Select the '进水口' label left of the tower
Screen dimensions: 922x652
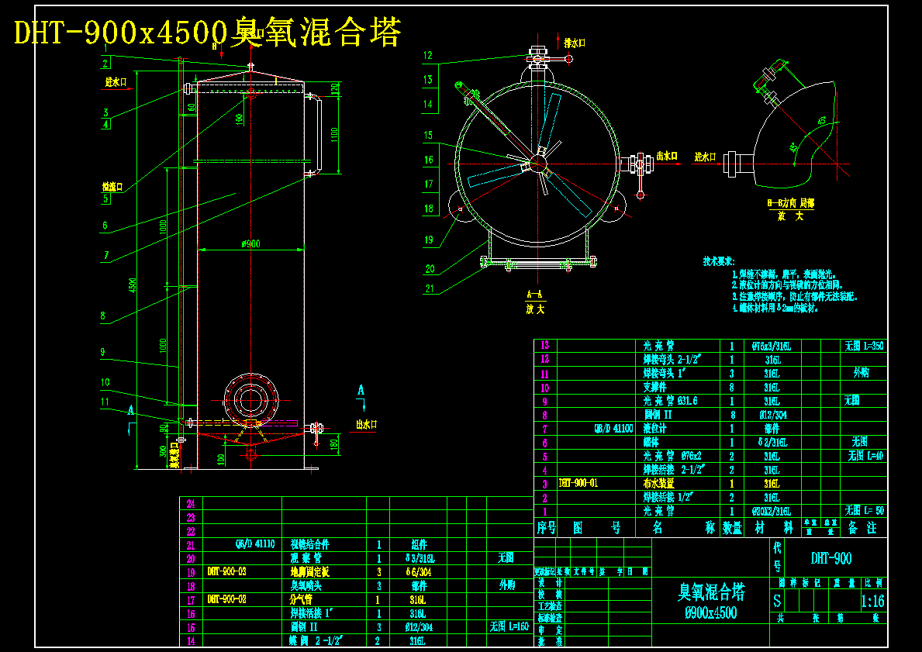pos(116,82)
